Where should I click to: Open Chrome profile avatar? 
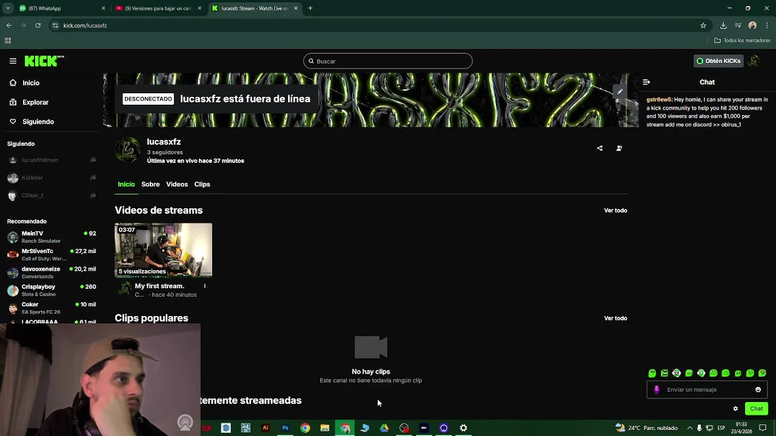coord(752,25)
